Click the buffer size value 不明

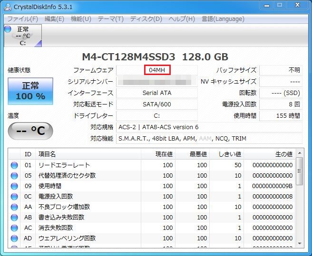281,70
